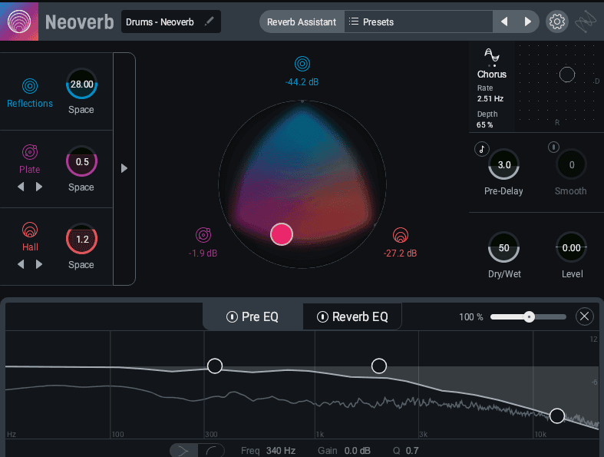Click the Gain value 0.0 dB
Image resolution: width=604 pixels, height=457 pixels.
[358, 450]
